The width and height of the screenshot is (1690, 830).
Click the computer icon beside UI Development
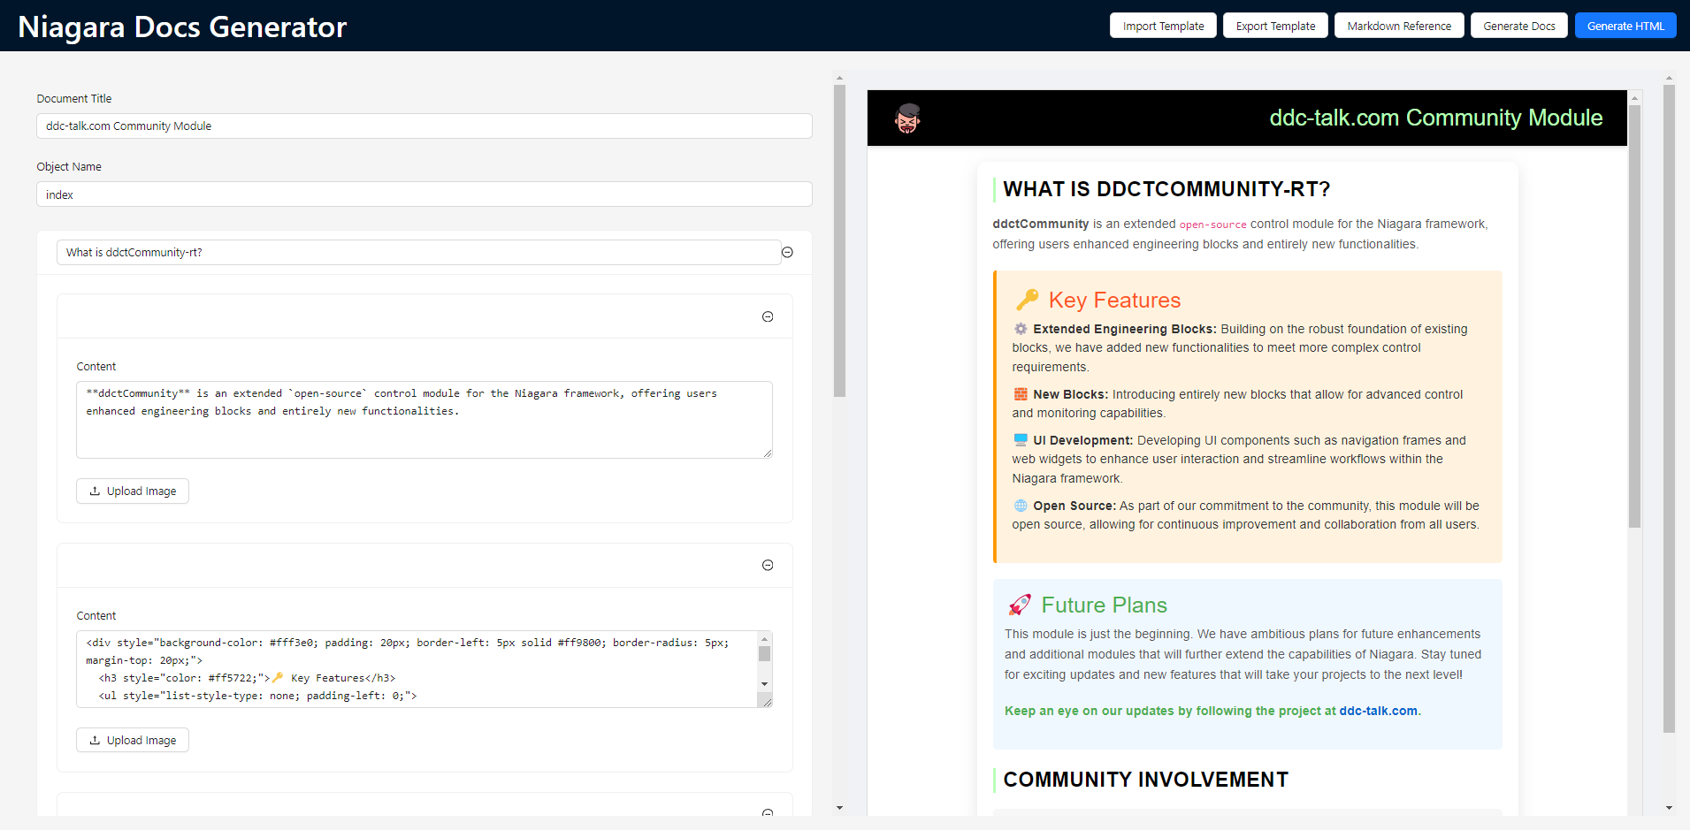1021,440
